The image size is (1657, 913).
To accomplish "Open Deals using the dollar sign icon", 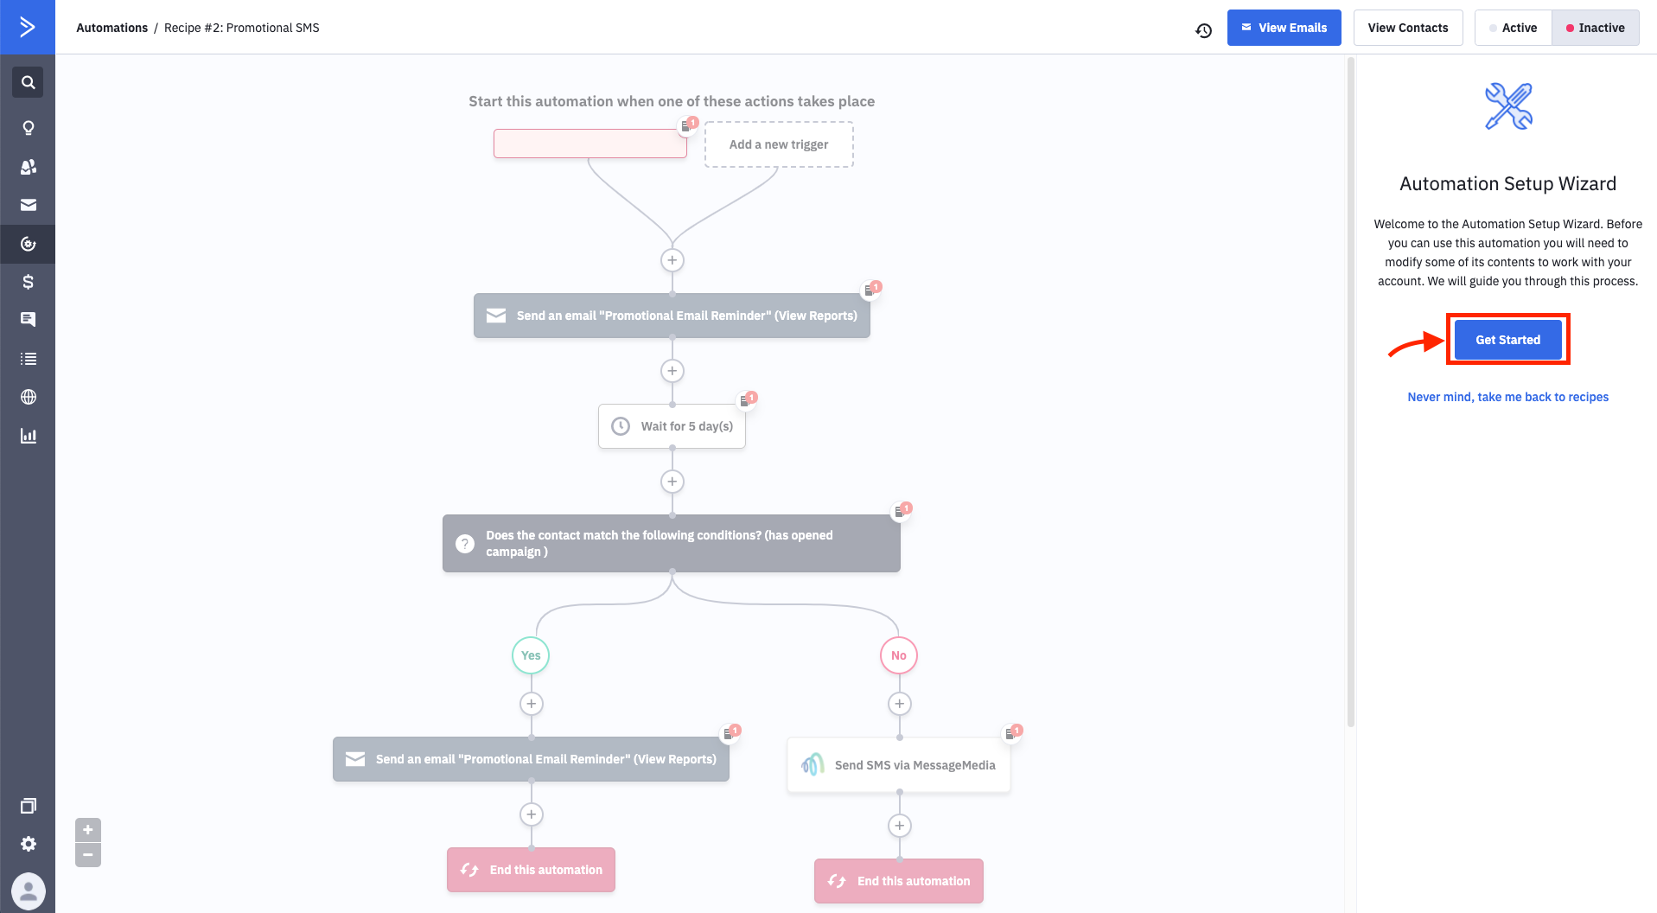I will [x=28, y=282].
